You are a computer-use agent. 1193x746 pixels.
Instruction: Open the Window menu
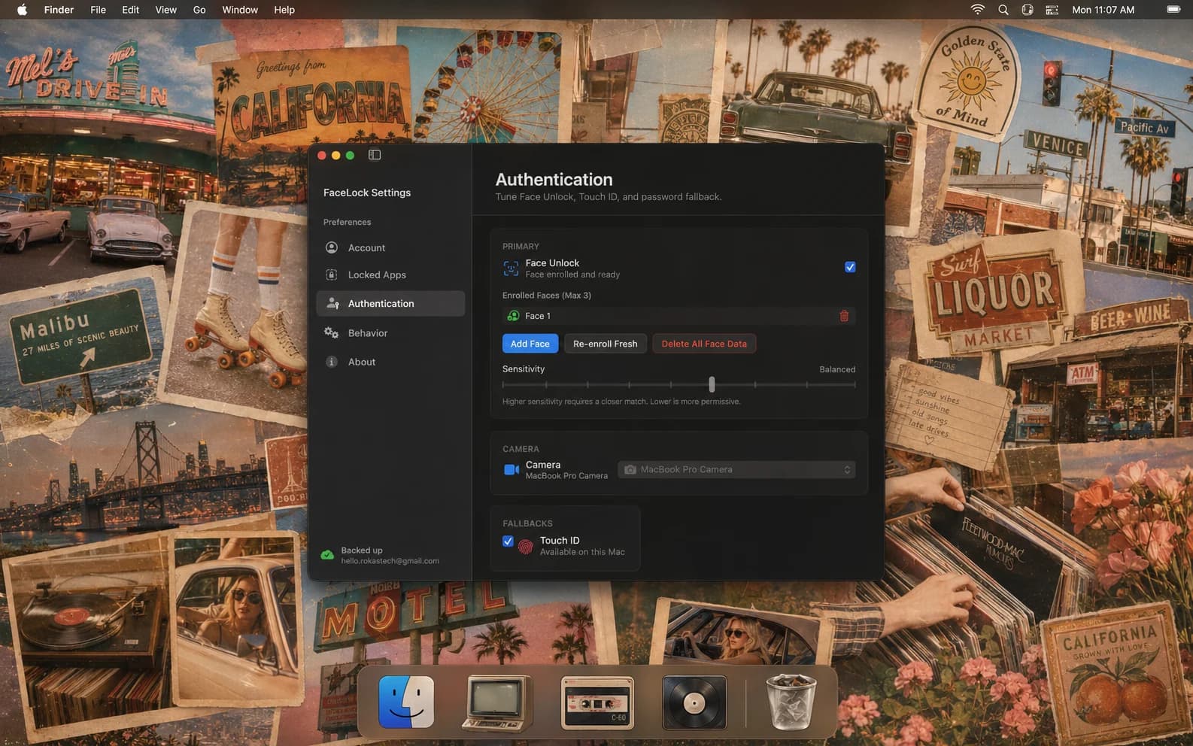coord(240,10)
